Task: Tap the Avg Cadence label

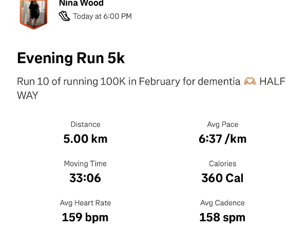Action: [x=222, y=203]
